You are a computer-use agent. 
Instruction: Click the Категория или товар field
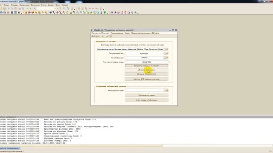[144, 90]
